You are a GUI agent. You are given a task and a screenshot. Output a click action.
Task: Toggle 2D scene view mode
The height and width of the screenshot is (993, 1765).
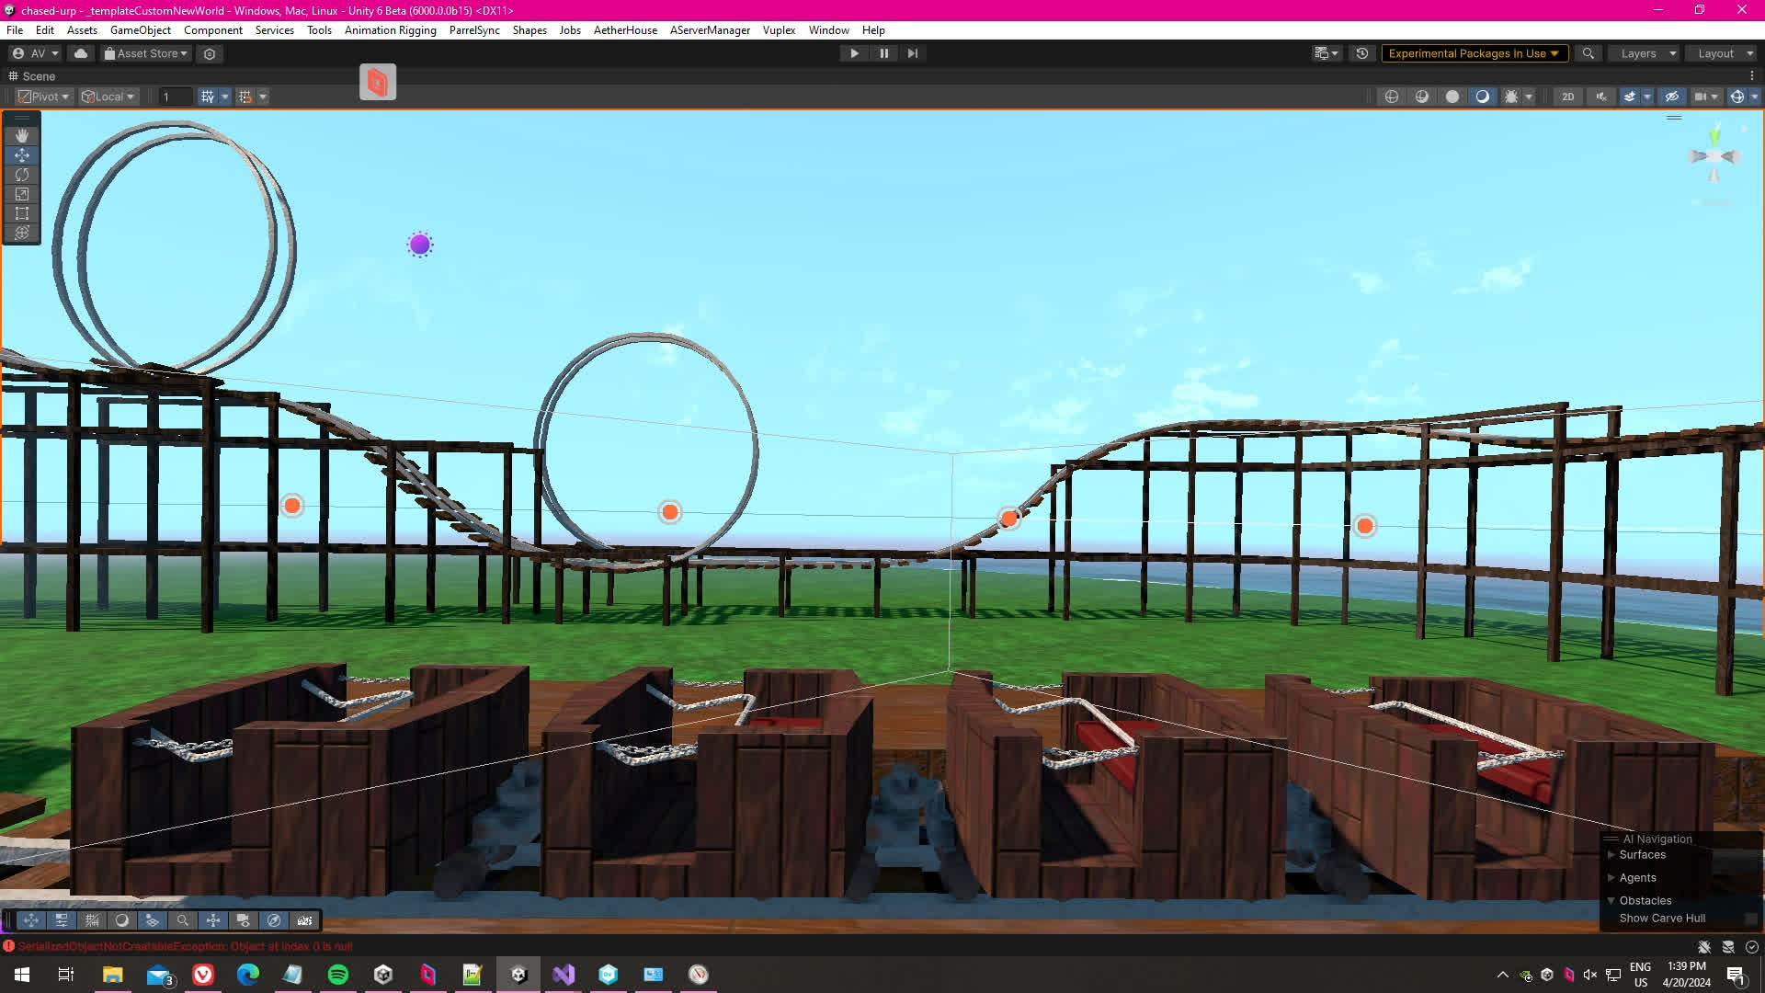pos(1568,97)
